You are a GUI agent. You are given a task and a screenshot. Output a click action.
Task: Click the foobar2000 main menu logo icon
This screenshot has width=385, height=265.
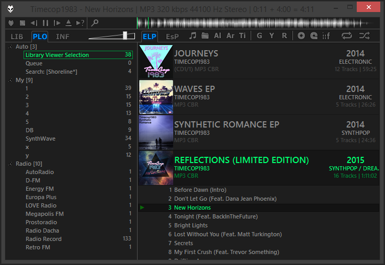11,23
